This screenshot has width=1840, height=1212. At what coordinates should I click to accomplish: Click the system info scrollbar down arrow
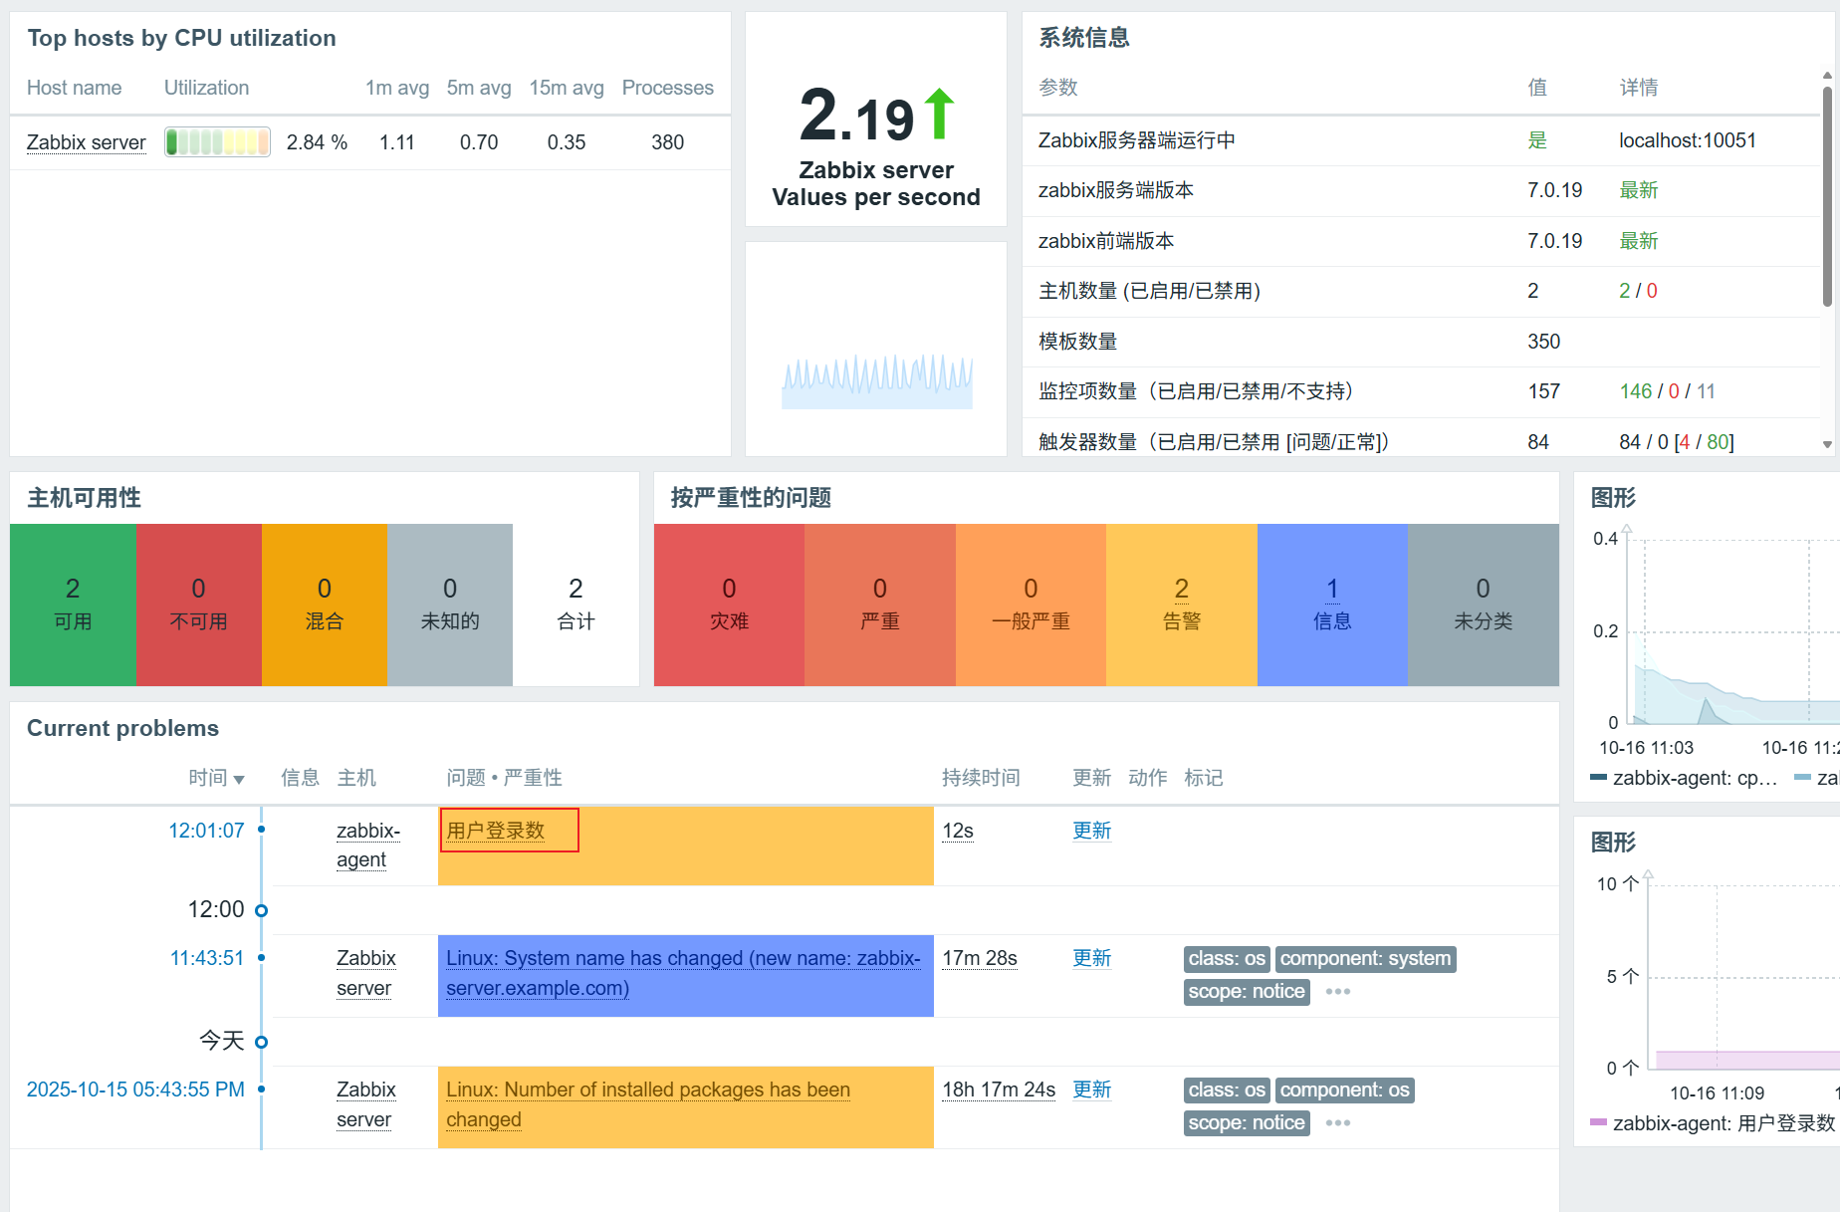(1827, 445)
